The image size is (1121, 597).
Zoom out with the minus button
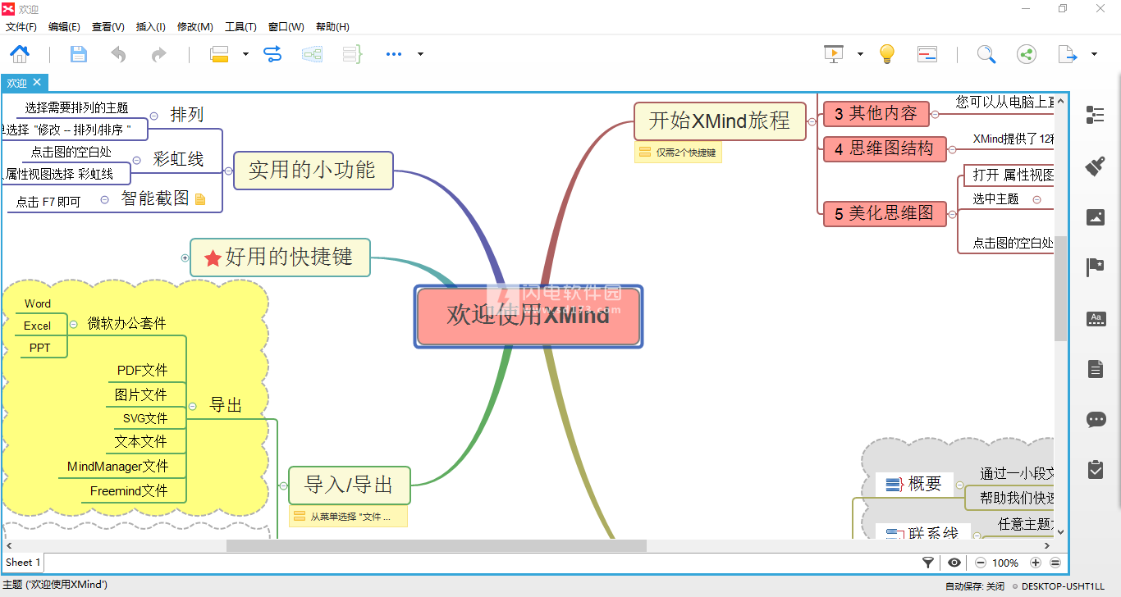[980, 563]
